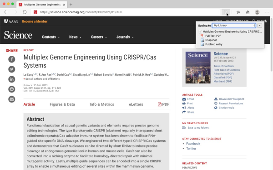Open the browser favorites star icon
Image resolution: width=273 pixels, height=170 pixels.
pyautogui.click(x=238, y=12)
